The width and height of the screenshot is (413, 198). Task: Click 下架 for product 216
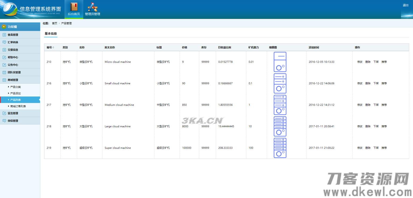pyautogui.click(x=376, y=83)
